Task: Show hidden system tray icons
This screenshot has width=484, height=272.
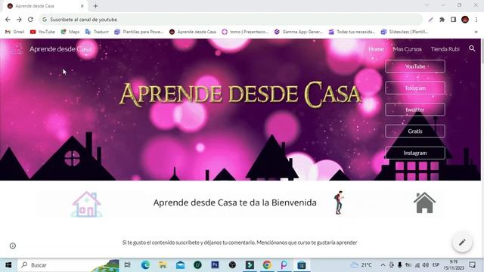Action: (383, 265)
